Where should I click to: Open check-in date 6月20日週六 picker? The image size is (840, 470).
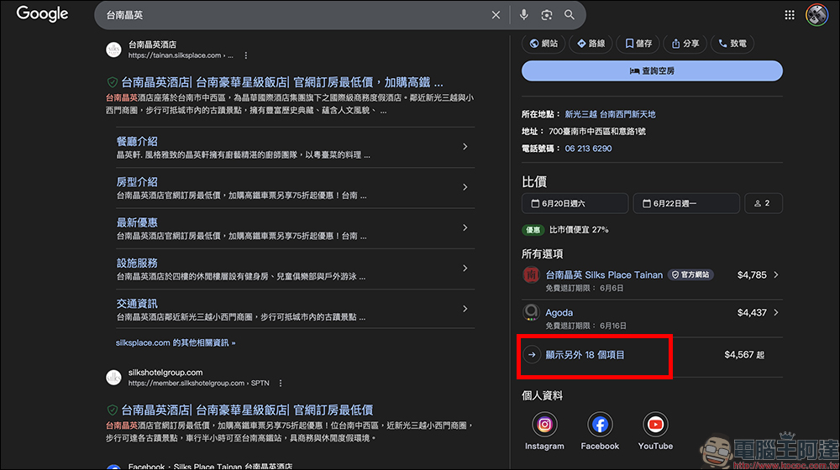point(575,203)
